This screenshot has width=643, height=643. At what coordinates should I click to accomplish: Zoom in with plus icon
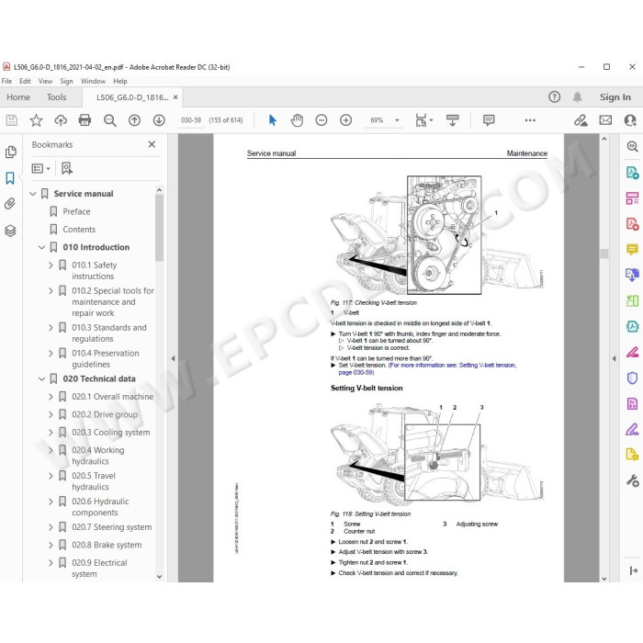tap(346, 120)
